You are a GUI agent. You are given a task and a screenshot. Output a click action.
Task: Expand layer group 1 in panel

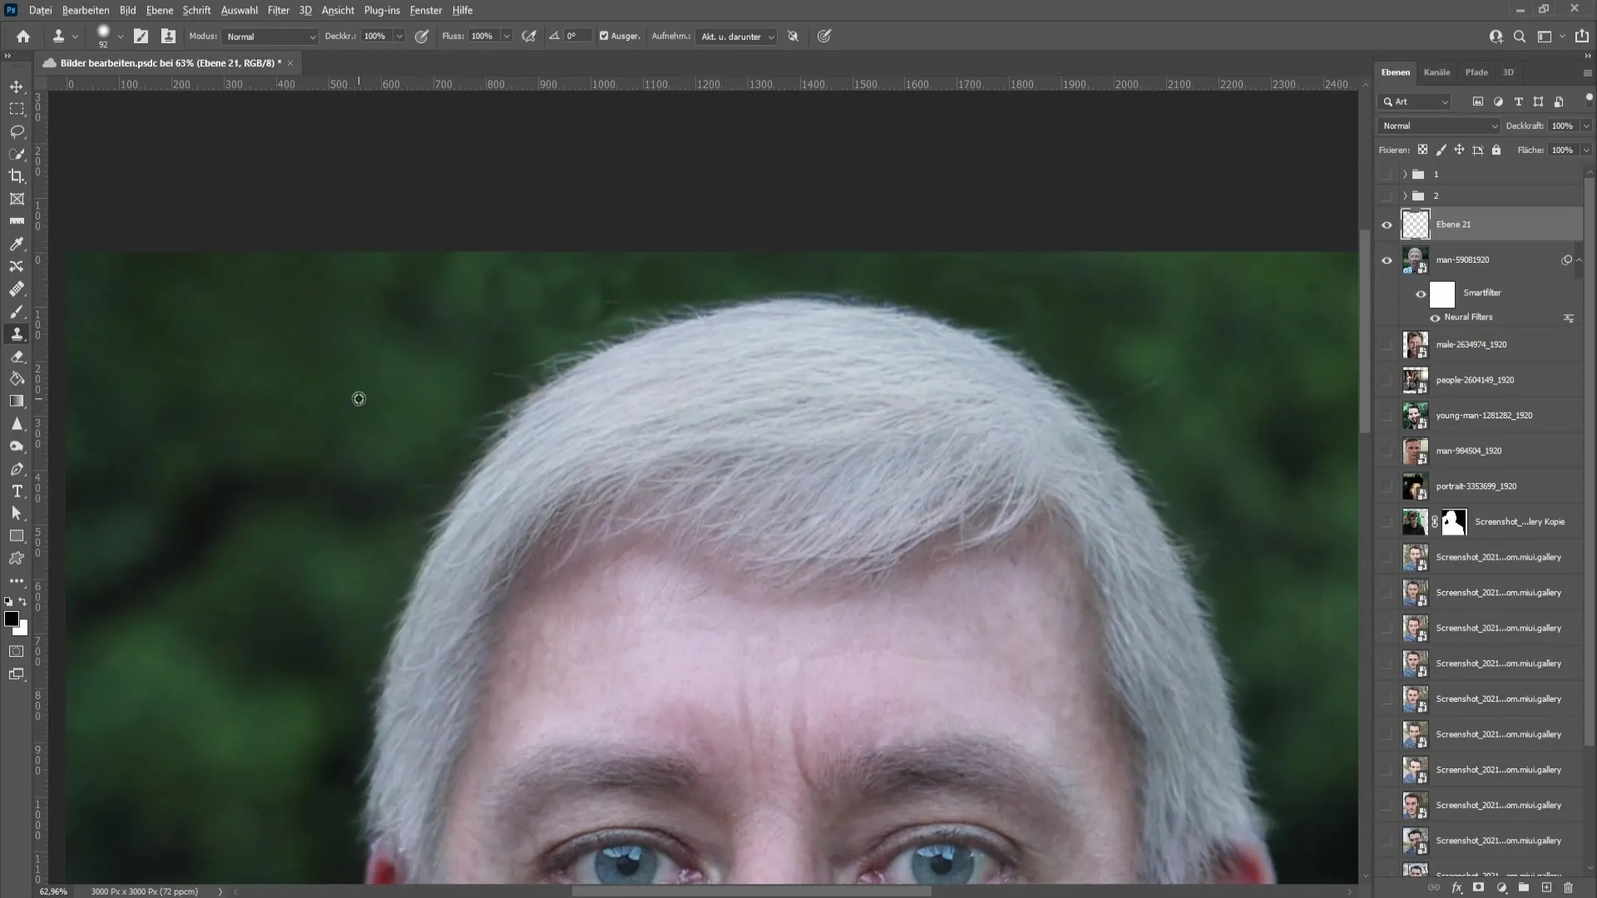pos(1404,173)
